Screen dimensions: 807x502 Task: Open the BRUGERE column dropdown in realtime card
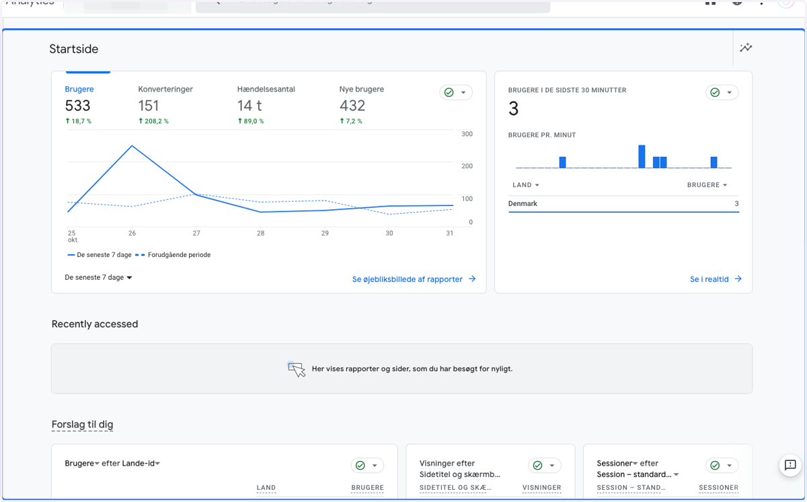pos(707,185)
